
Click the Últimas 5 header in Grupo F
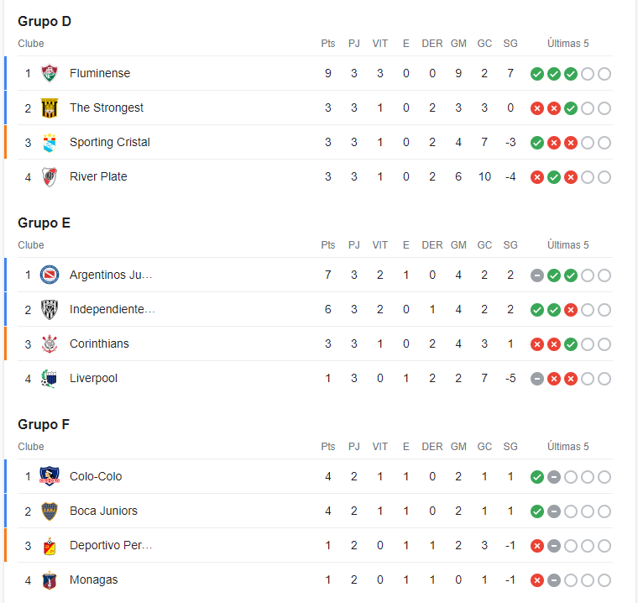pos(568,447)
